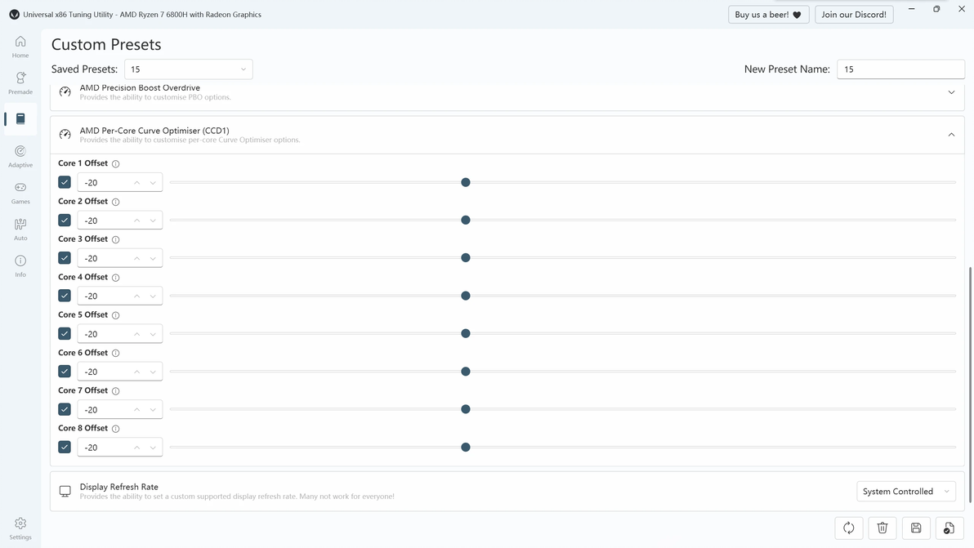
Task: Uncheck the Core 2 Offset checkbox
Action: point(65,221)
